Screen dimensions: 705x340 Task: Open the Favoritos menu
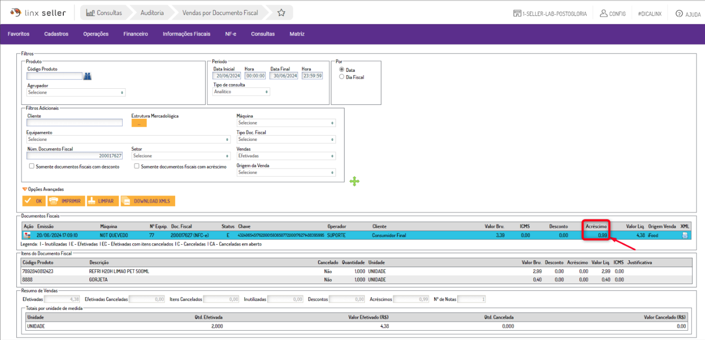[19, 34]
